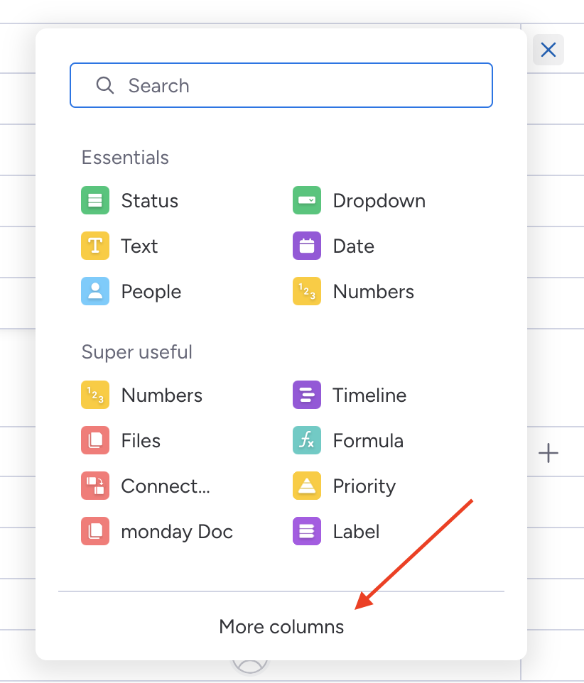584x683 pixels.
Task: Select the green Status column icon
Action: [x=95, y=200]
